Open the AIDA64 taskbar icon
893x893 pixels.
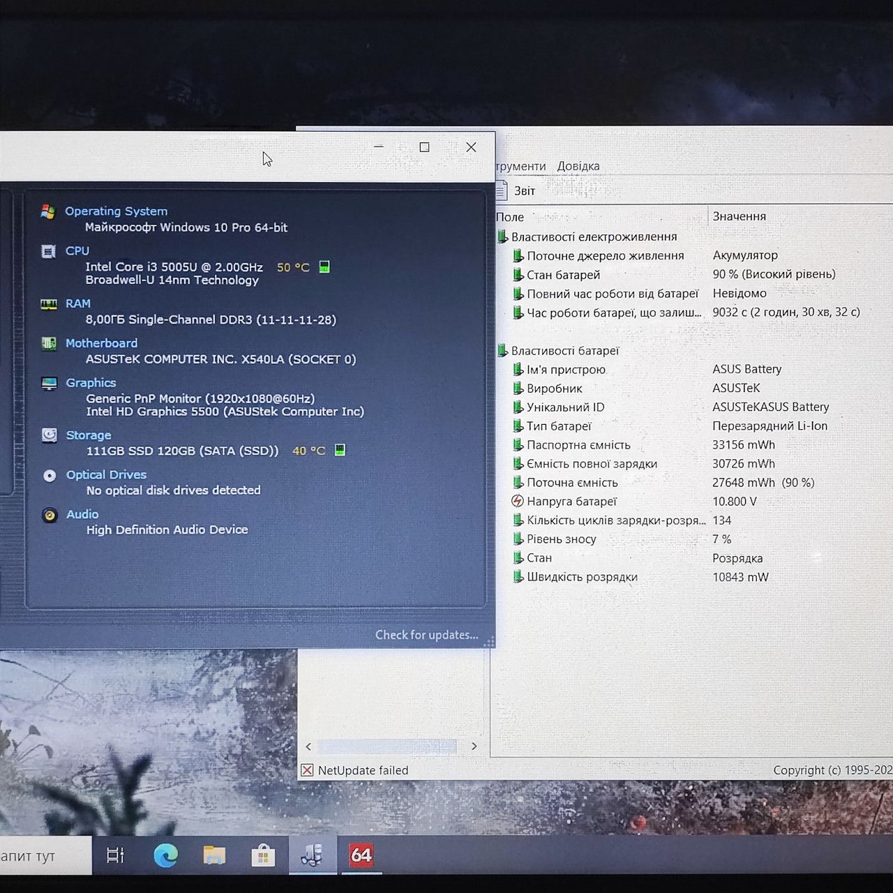[x=361, y=855]
